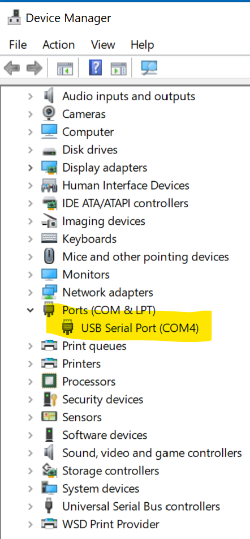Open the File menu
The width and height of the screenshot is (250, 539).
[18, 45]
